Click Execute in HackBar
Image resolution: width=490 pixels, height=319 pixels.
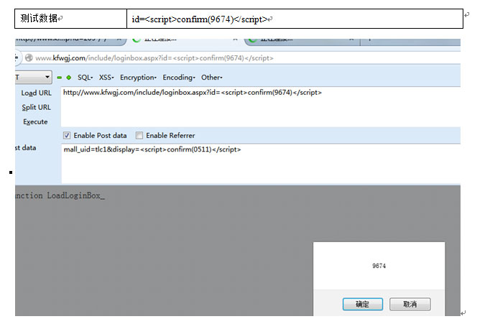pyautogui.click(x=35, y=122)
